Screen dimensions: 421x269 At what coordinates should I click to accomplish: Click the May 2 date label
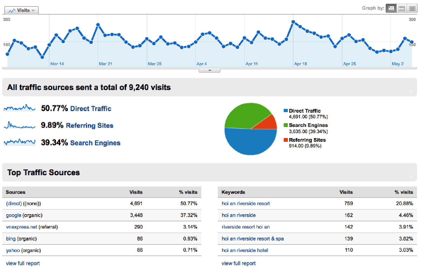coord(398,64)
